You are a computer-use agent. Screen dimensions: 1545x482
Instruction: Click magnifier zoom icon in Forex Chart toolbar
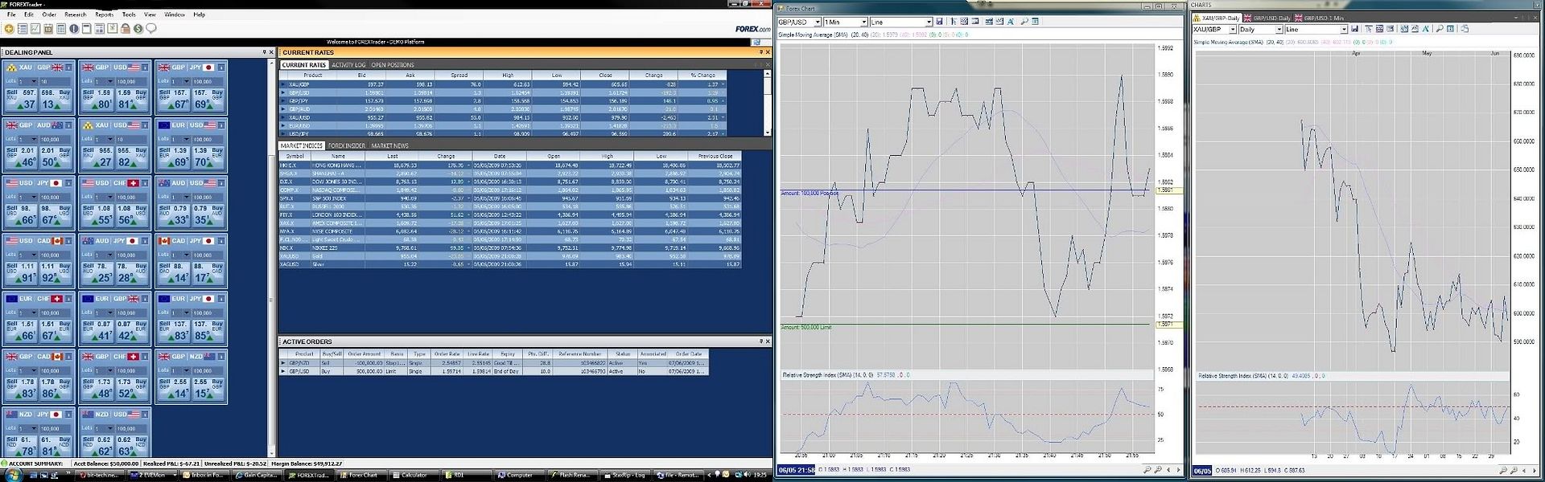tap(1024, 22)
